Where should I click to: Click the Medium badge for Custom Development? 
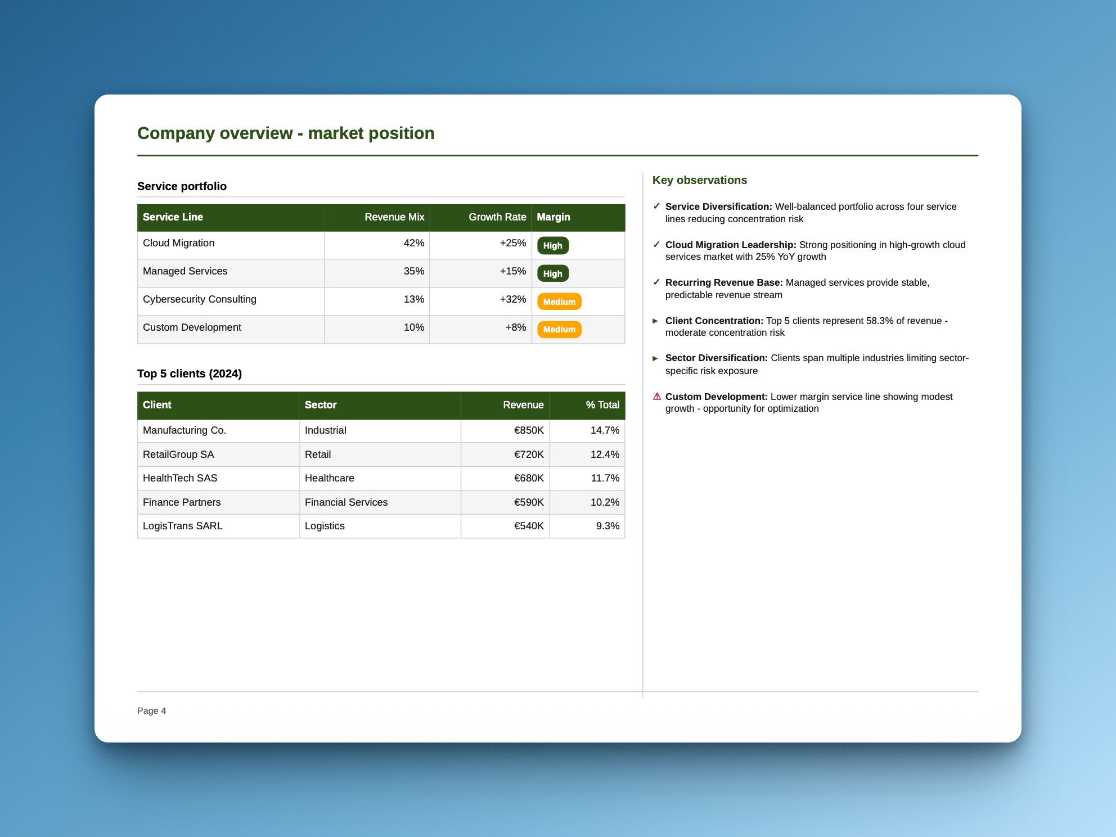point(559,330)
